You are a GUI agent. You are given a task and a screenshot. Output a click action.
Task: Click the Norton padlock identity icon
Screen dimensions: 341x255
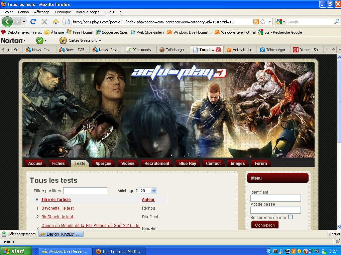click(63, 40)
